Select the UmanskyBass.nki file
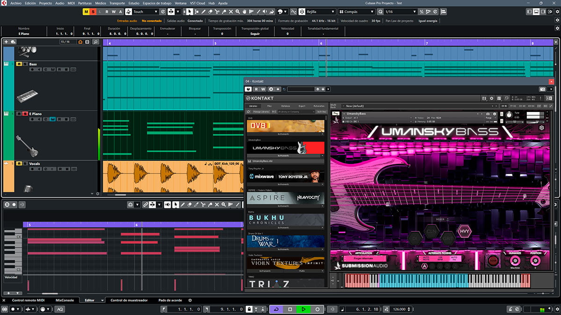This screenshot has width=561, height=315. [286, 161]
